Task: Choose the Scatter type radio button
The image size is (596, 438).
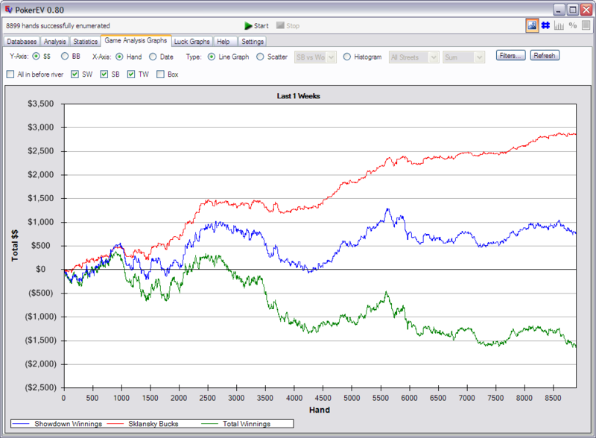Action: point(260,57)
